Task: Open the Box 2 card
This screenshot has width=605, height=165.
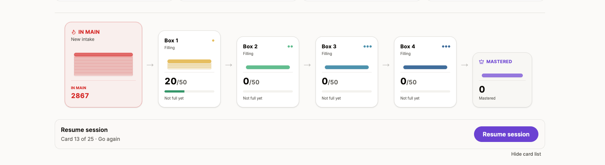Action: [268, 72]
